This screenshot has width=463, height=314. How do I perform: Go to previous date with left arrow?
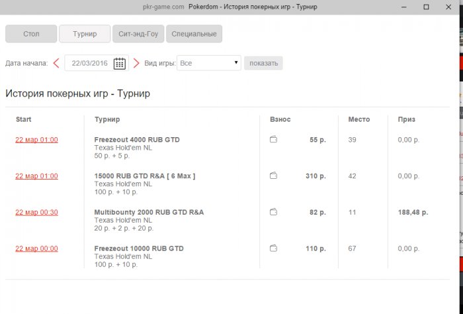[x=56, y=63]
